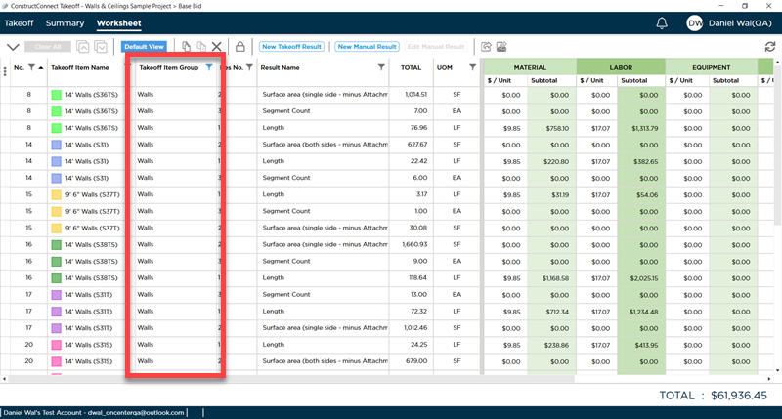Viewport: 782px width, 419px height.
Task: Click the MATERIAL column group header
Action: [530, 67]
